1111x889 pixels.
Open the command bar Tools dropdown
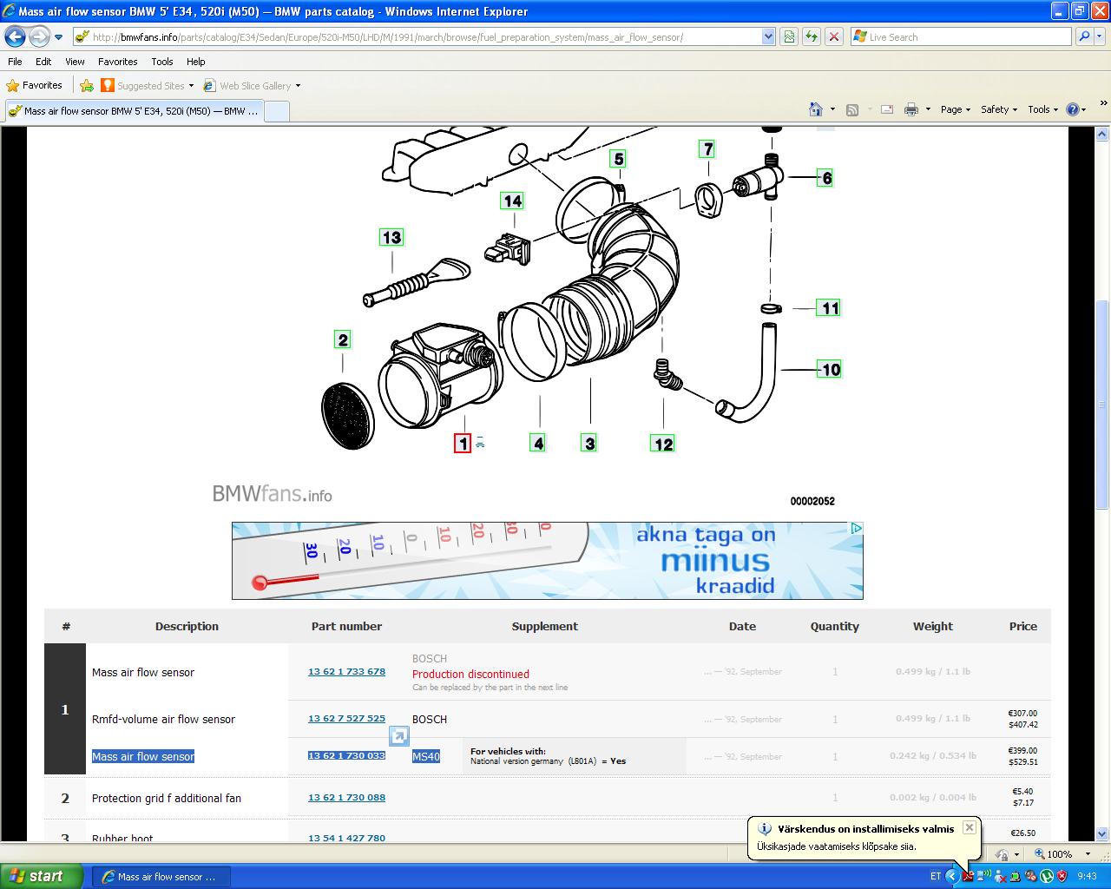(1042, 109)
